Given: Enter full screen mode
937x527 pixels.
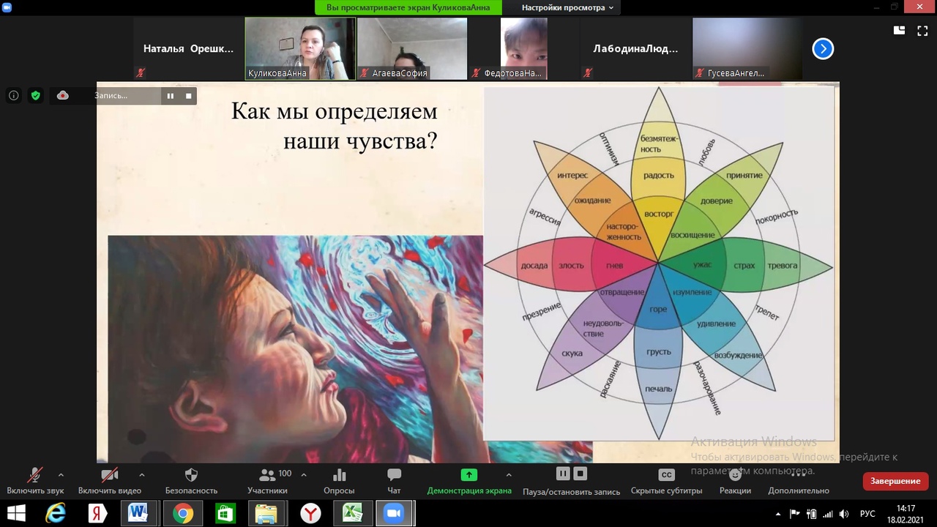Looking at the screenshot, I should click(922, 30).
